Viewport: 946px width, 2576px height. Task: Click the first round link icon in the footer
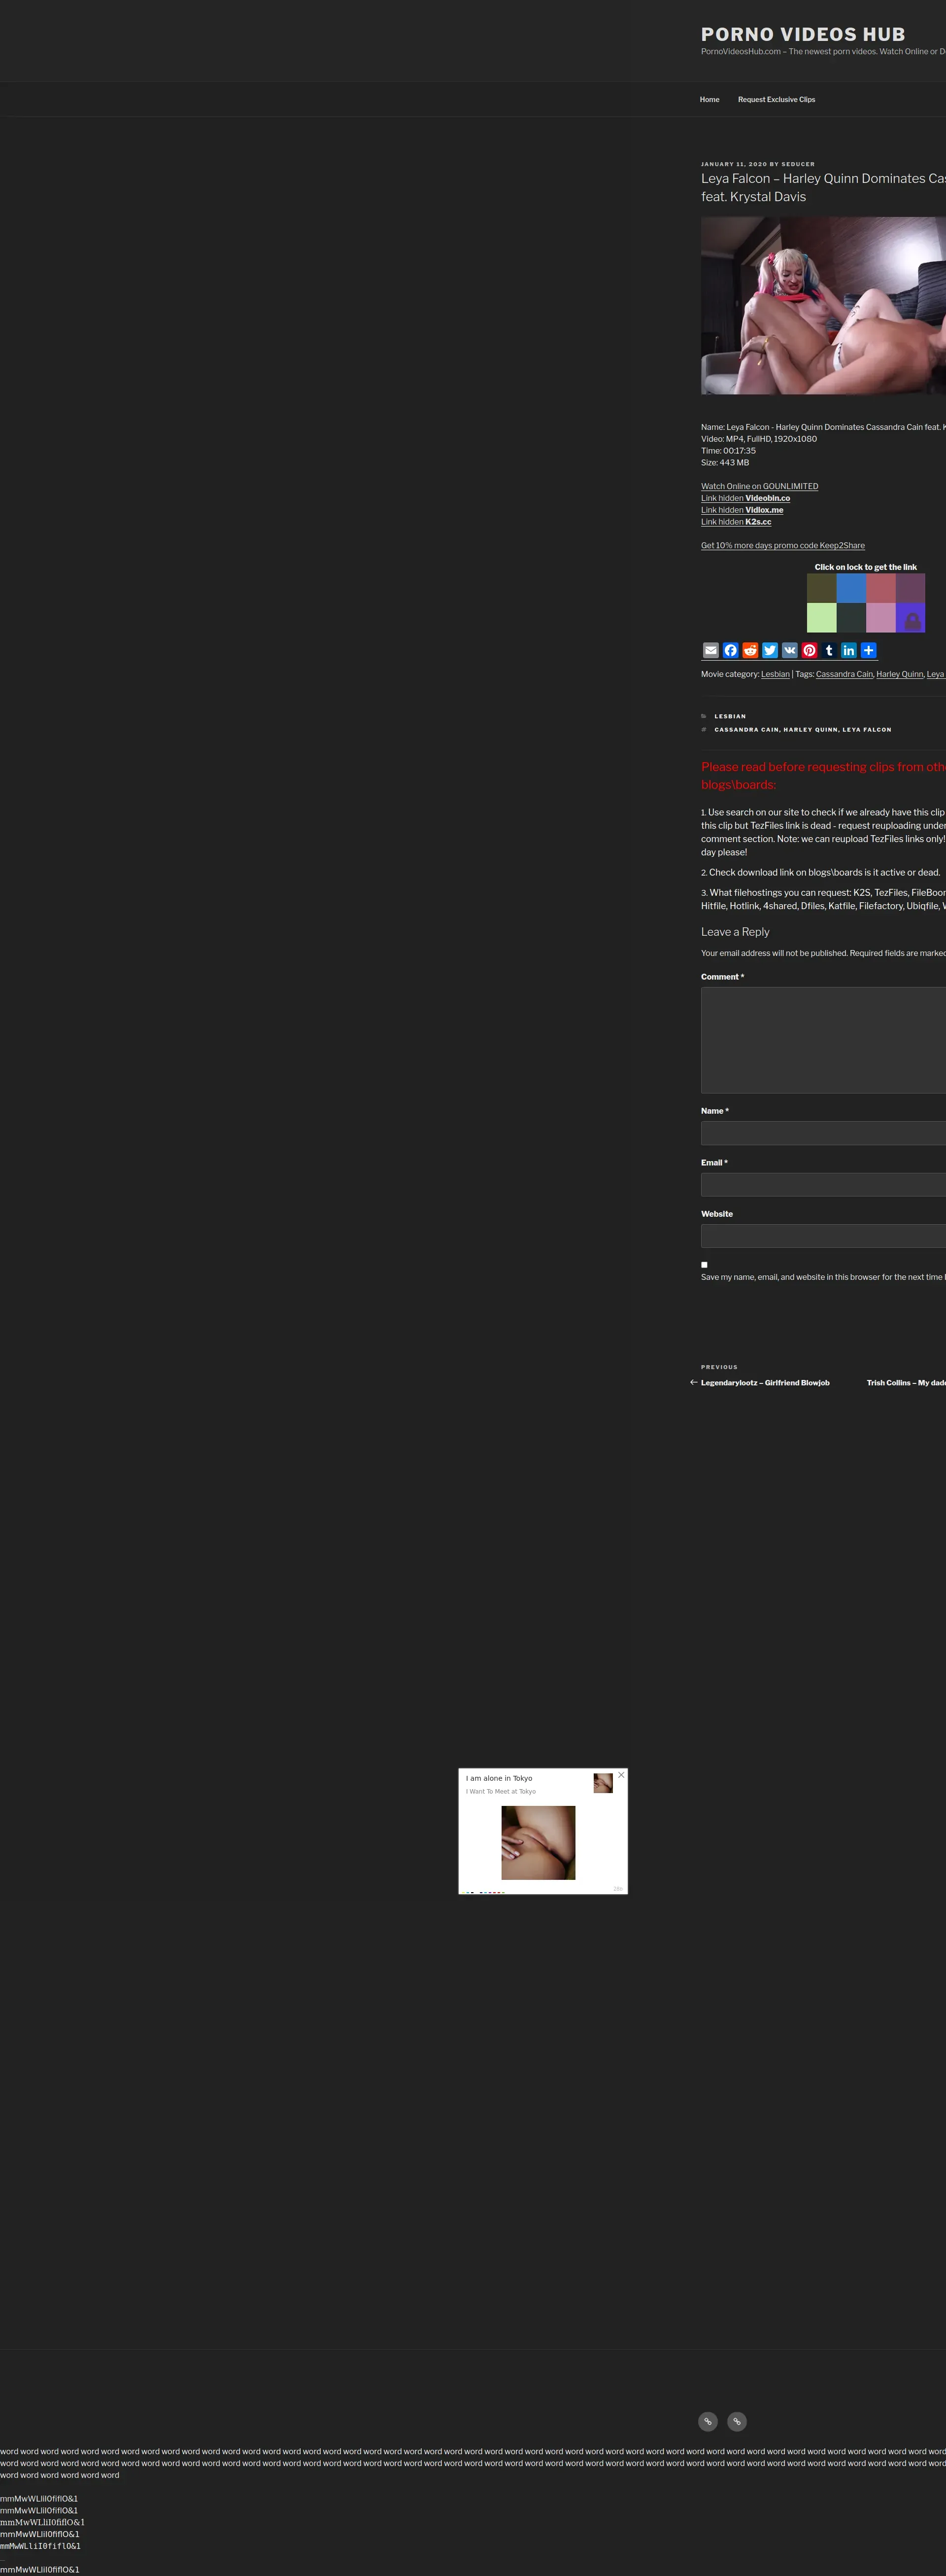tap(707, 2422)
